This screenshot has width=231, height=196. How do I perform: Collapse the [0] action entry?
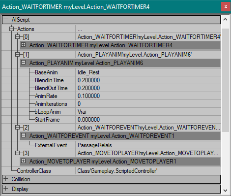pyautogui.click(x=17, y=37)
